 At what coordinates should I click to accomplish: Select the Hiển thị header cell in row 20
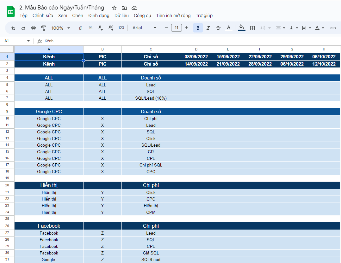49,185
